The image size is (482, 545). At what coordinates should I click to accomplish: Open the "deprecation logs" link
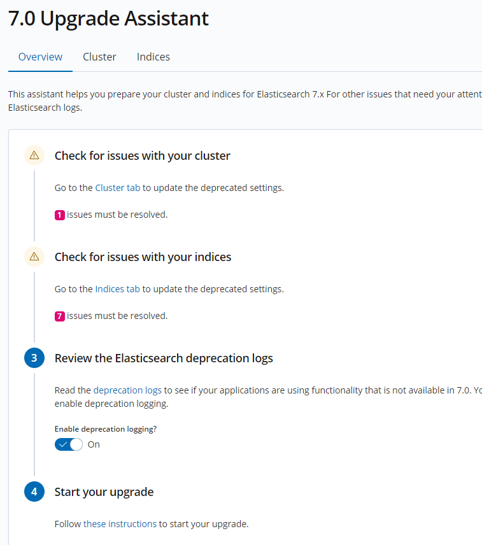point(127,390)
